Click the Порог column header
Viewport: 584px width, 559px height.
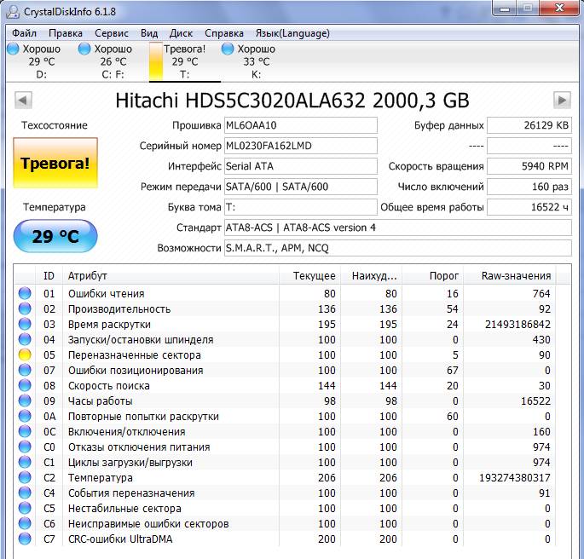432,276
